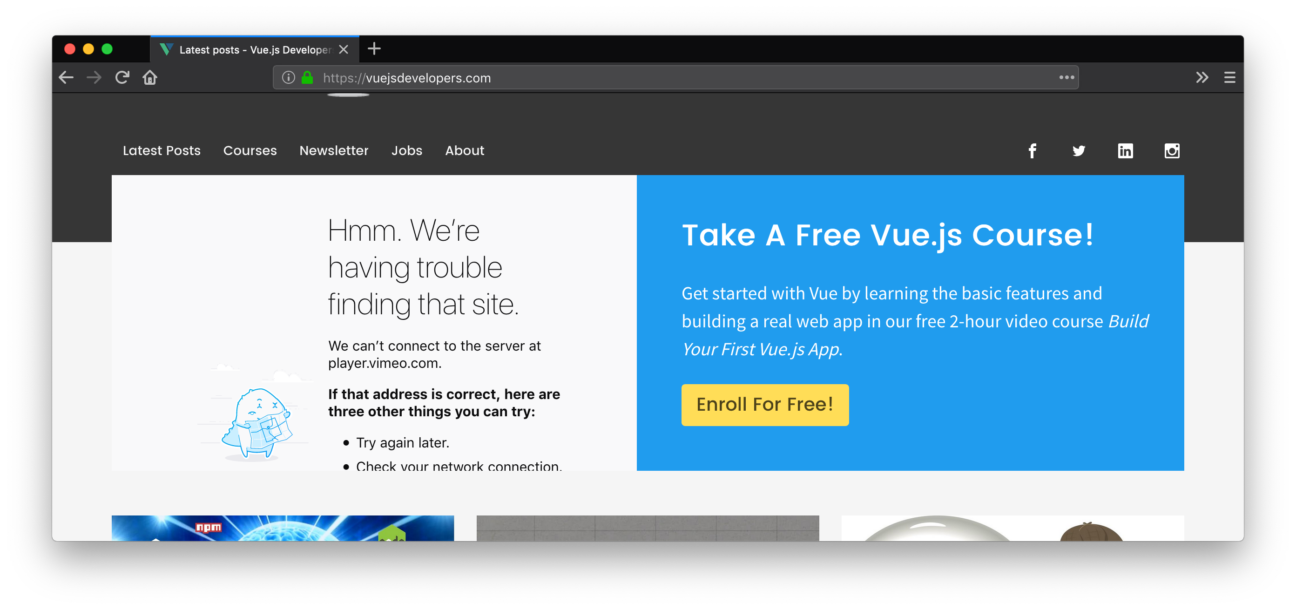The image size is (1296, 610).
Task: Click the Newsletter tab in navigation
Action: click(x=333, y=150)
